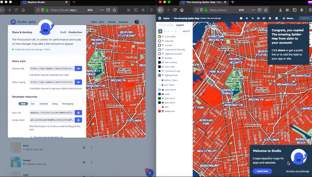
Task: Open the Pocket save icon in left browser
Action: click(108, 10)
